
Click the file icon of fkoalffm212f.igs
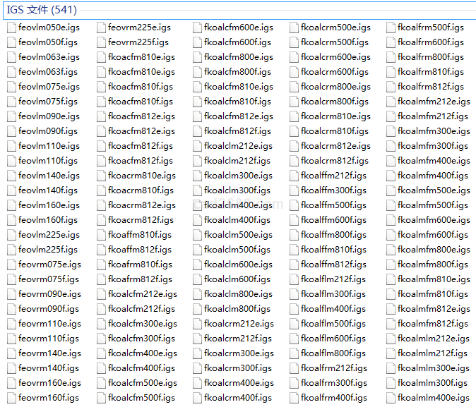[x=294, y=176]
